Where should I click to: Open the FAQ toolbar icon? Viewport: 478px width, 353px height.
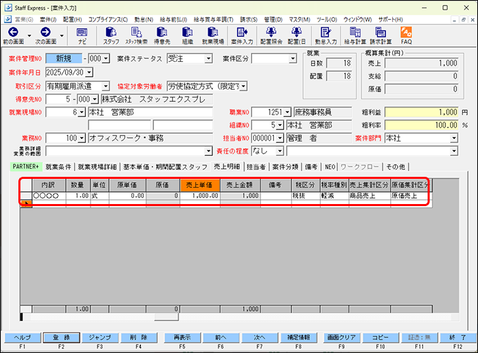click(406, 32)
